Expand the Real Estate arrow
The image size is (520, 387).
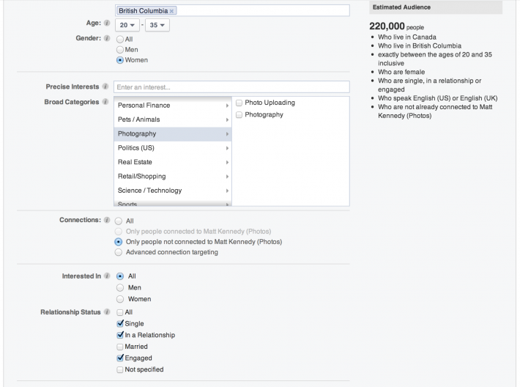(x=227, y=162)
